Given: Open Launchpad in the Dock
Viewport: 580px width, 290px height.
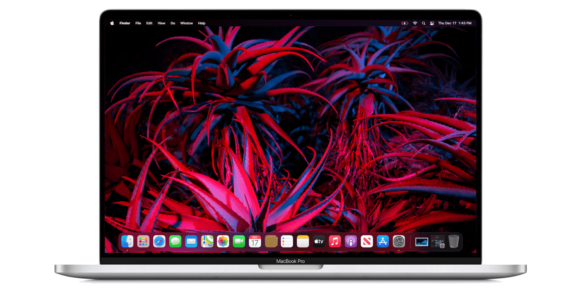Looking at the screenshot, I should click(143, 242).
